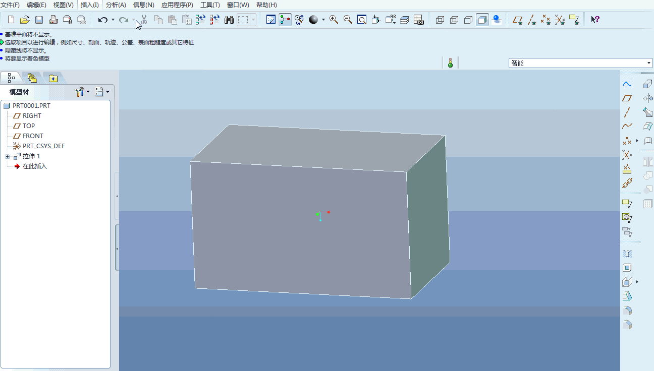The image size is (654, 371).
Task: Apply appearance using the sphere icon
Action: coord(314,20)
